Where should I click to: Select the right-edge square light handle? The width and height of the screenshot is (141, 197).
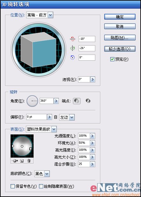click(31, 149)
